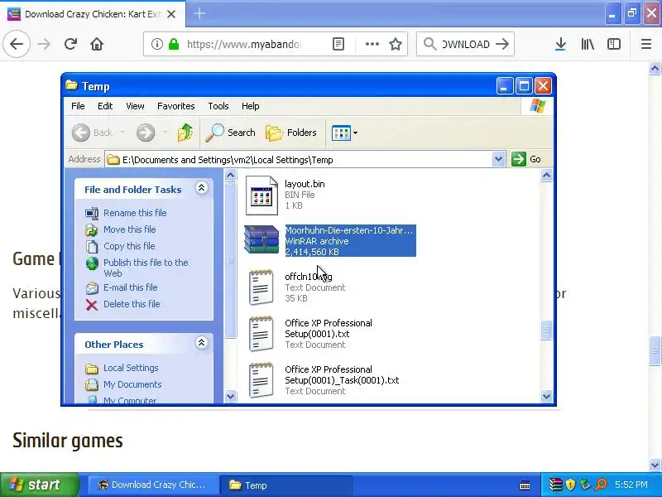Open the Favorites menu
Screen dimensions: 662x497
click(x=175, y=106)
